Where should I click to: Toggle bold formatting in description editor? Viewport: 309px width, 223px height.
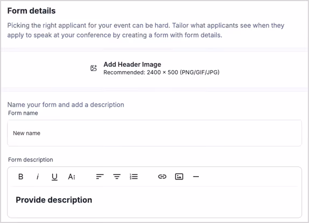click(x=21, y=176)
